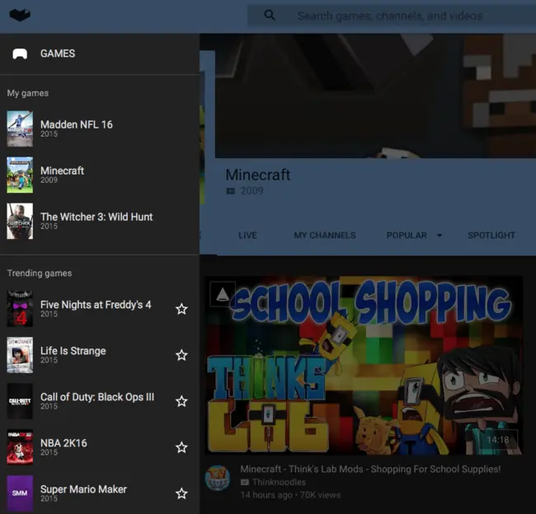Image resolution: width=536 pixels, height=514 pixels.
Task: Open Minecraft cover thumbnail in My games
Action: 20,175
